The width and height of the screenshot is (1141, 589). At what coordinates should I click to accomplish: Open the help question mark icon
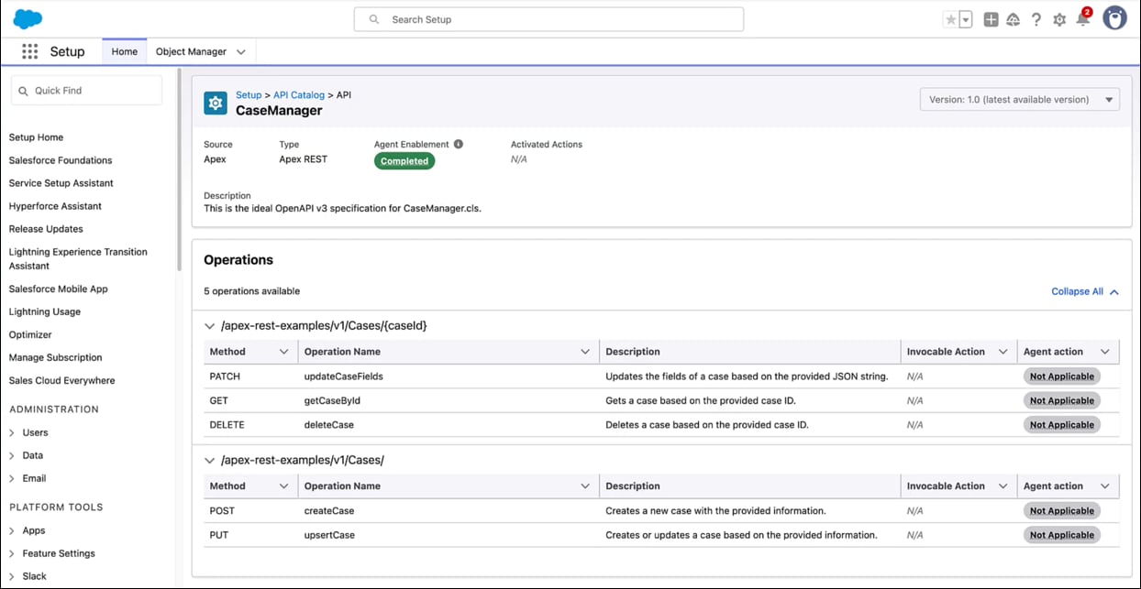pyautogui.click(x=1036, y=19)
